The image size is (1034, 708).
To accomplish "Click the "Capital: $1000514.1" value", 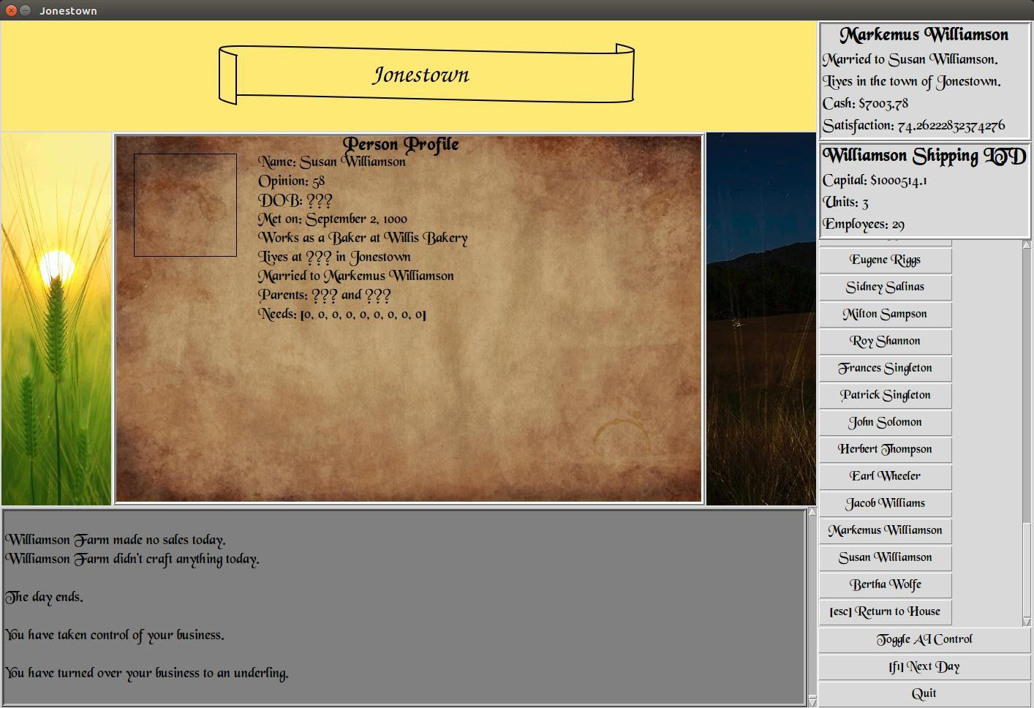I will pyautogui.click(x=875, y=180).
